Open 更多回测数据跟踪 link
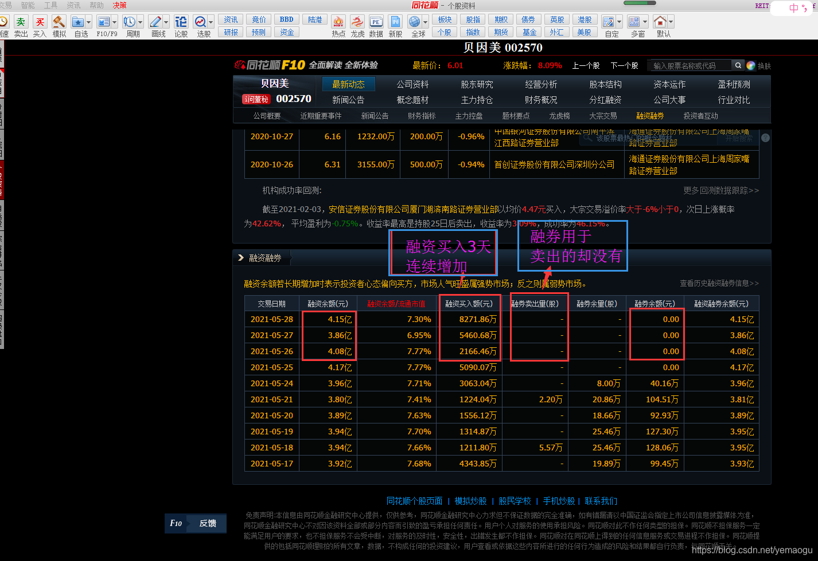818x561 pixels. point(721,190)
